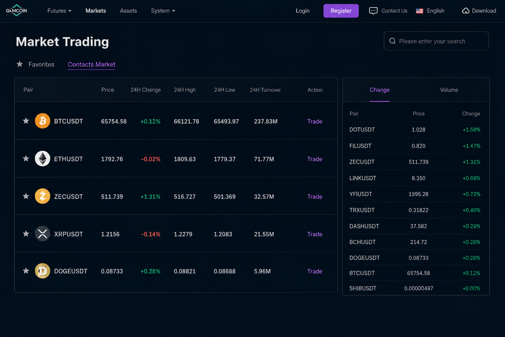Viewport: 505px width, 337px height.
Task: Click the GamCoin logo
Action: click(16, 11)
